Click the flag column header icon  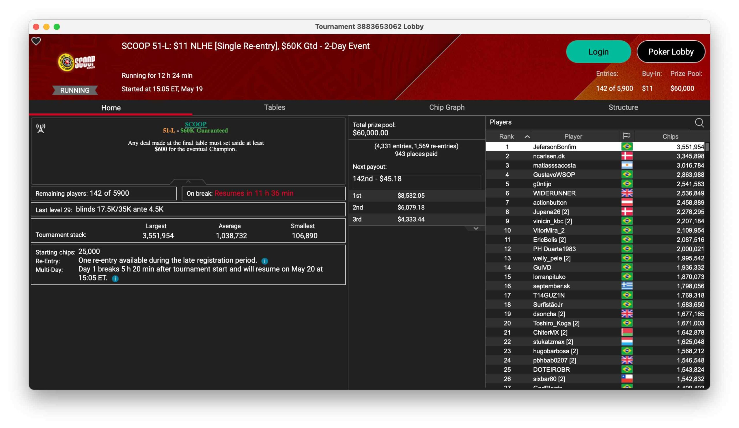tap(626, 136)
